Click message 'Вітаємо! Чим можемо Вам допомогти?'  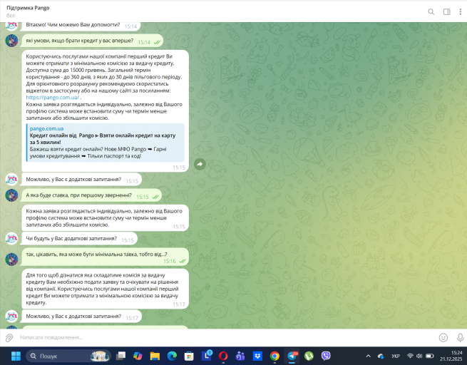coord(81,26)
